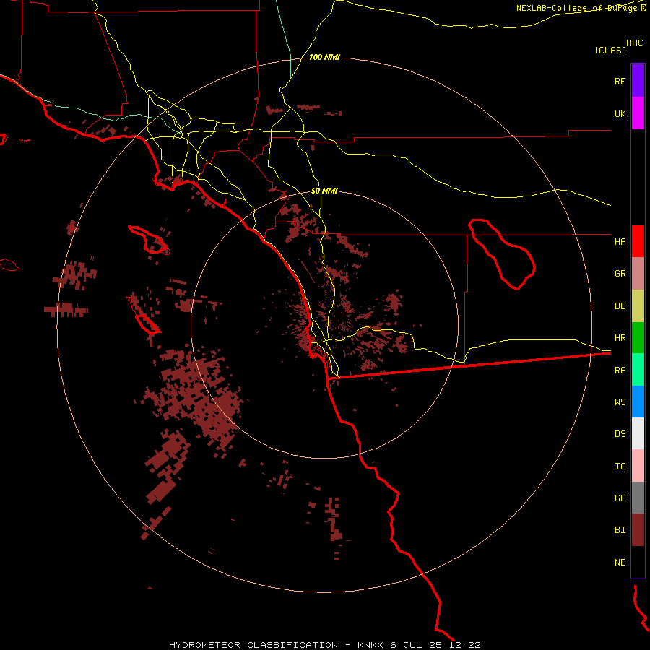Click the GC gray legend swatch
650x650 pixels.
(638, 498)
